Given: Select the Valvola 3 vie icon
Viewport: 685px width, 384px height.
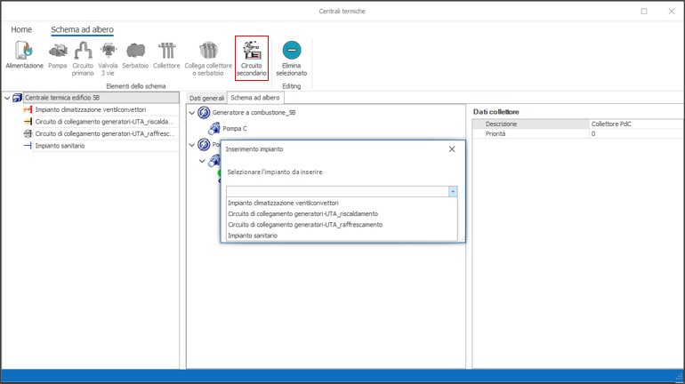Looking at the screenshot, I should [109, 52].
